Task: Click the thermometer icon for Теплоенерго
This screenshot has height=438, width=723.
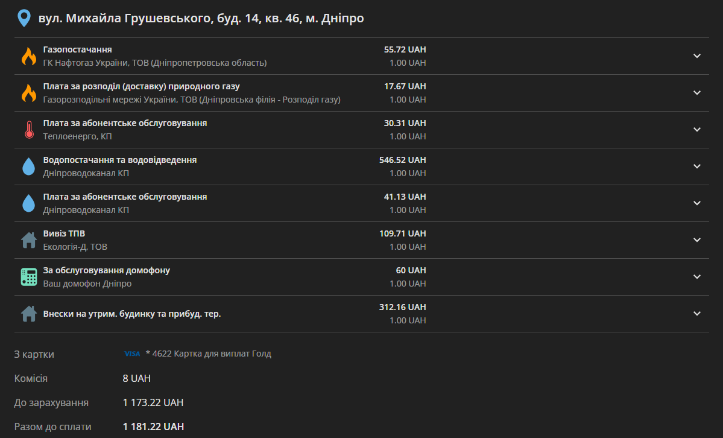Action: (29, 130)
